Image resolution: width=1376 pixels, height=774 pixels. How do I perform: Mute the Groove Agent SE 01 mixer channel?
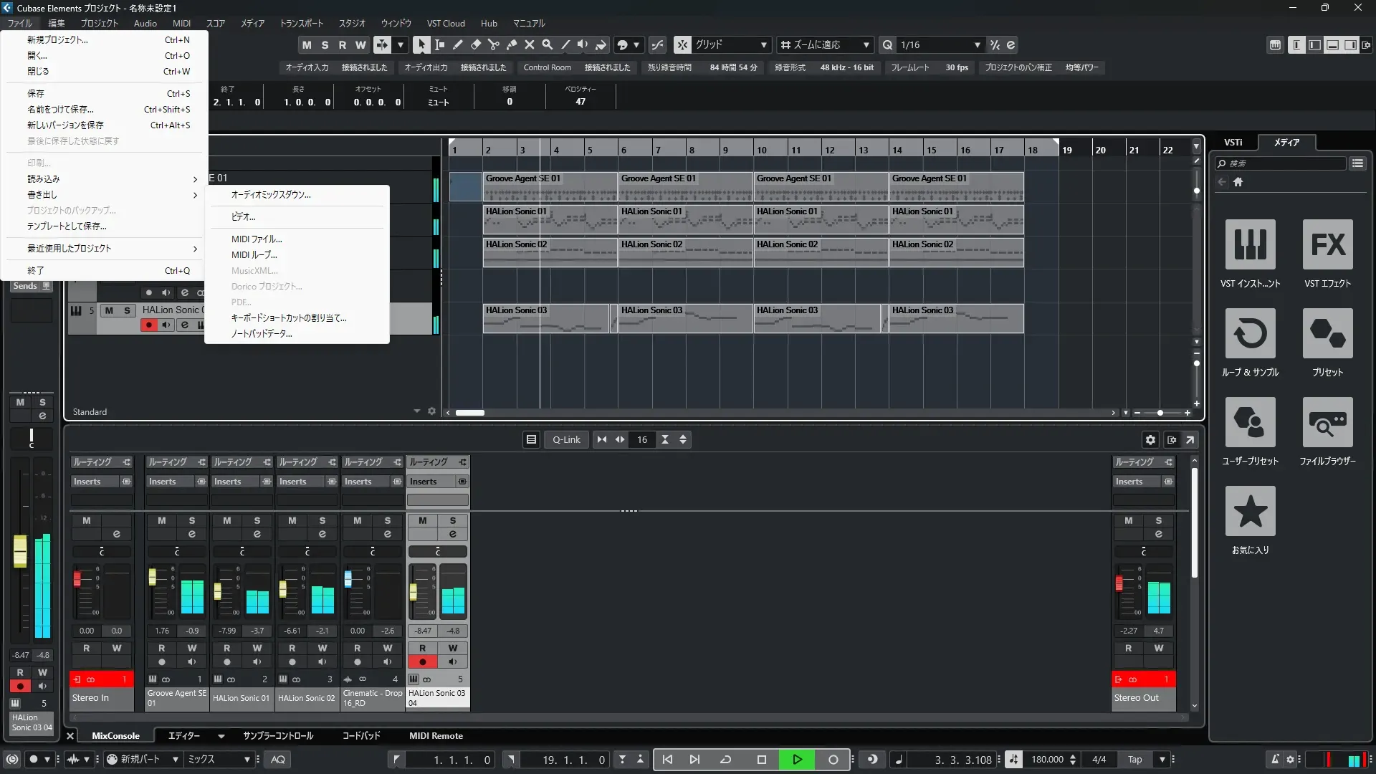[162, 520]
